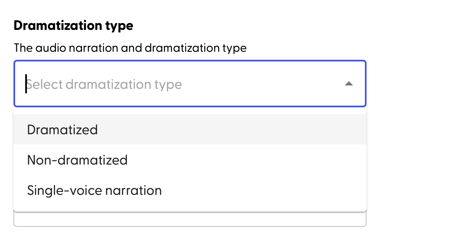Click the last option, Single-voice narration

coord(94,190)
